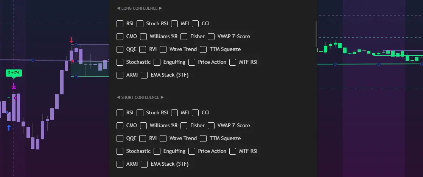Click the red left-pointing triangle marker
423x177 pixels.
[x=73, y=61]
